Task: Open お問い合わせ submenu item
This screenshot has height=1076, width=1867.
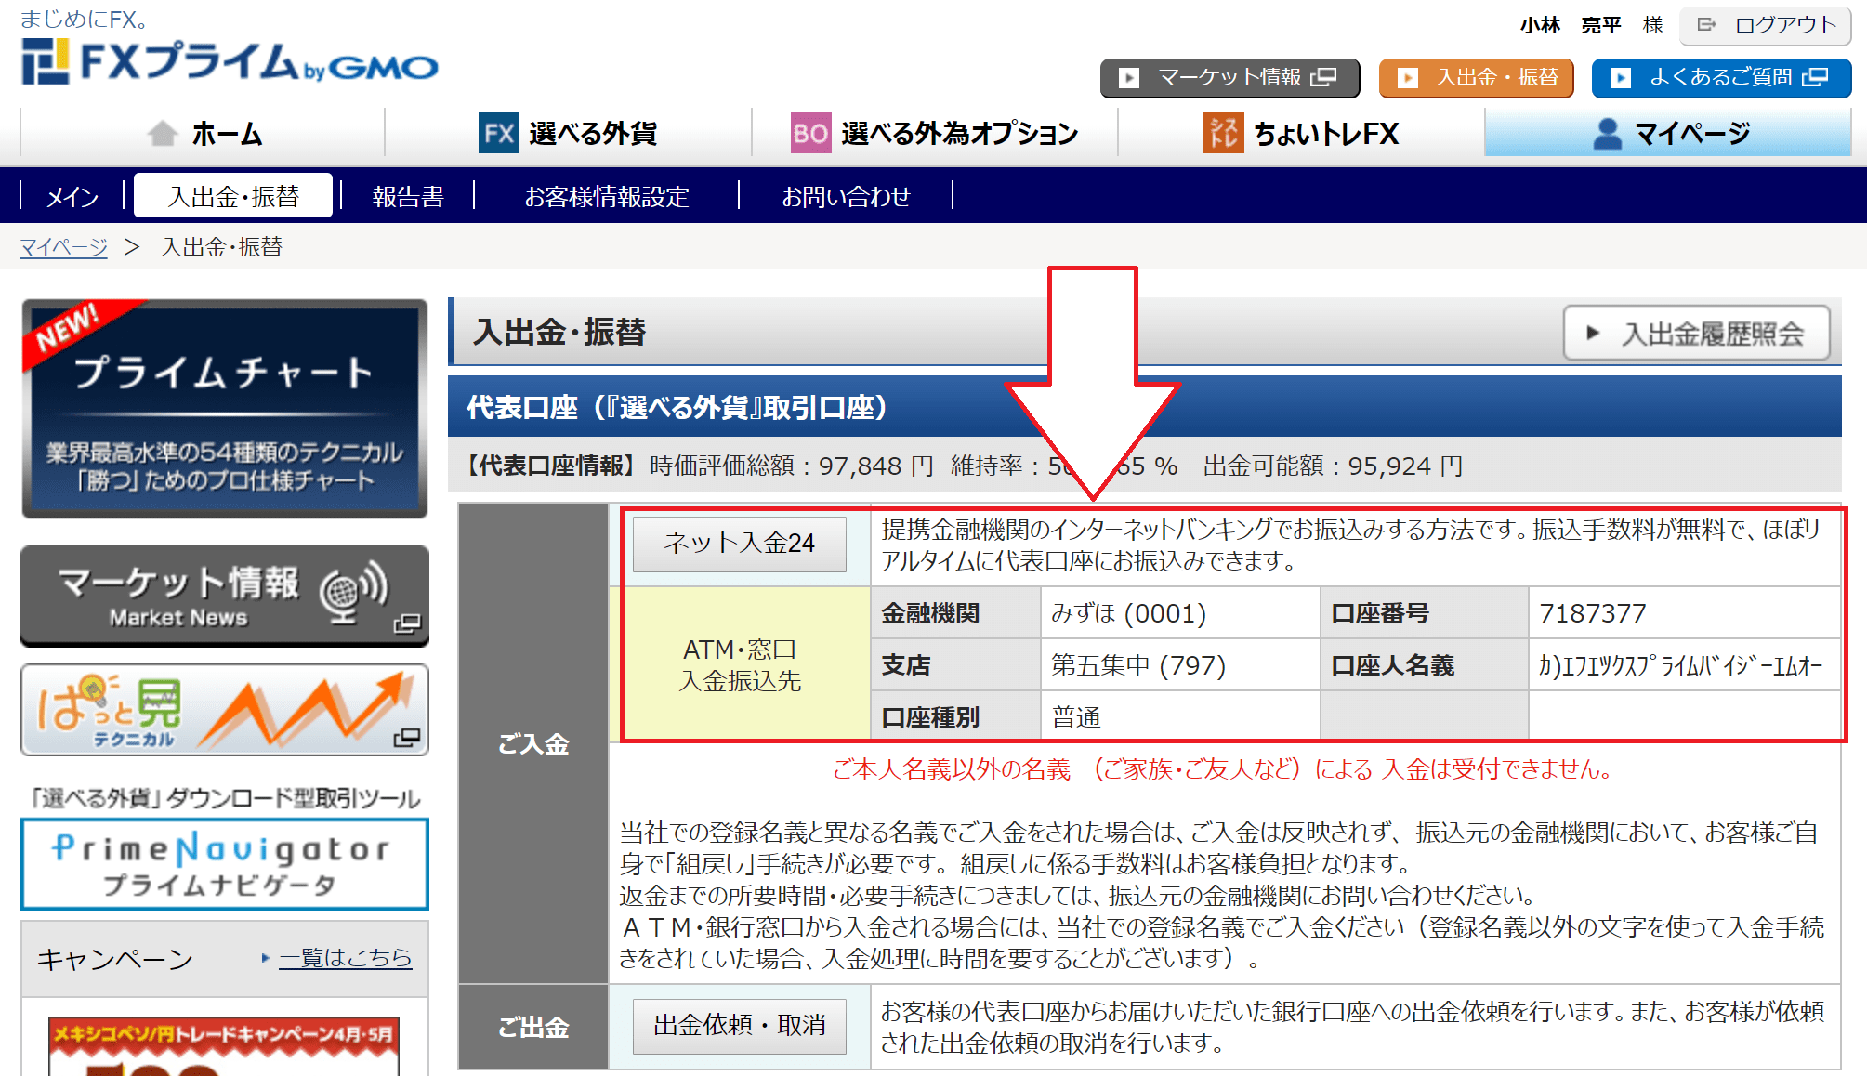Action: coord(846,196)
